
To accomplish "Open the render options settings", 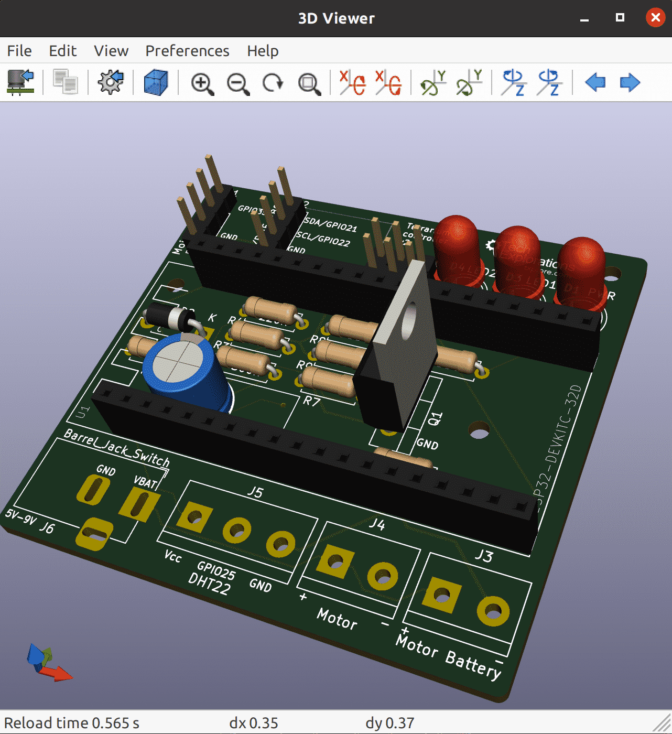I will [110, 82].
